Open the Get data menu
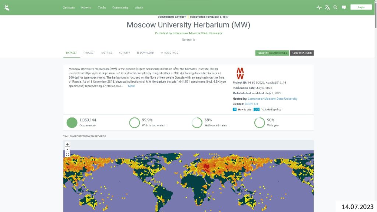The height and width of the screenshot is (212, 377). 69,8
